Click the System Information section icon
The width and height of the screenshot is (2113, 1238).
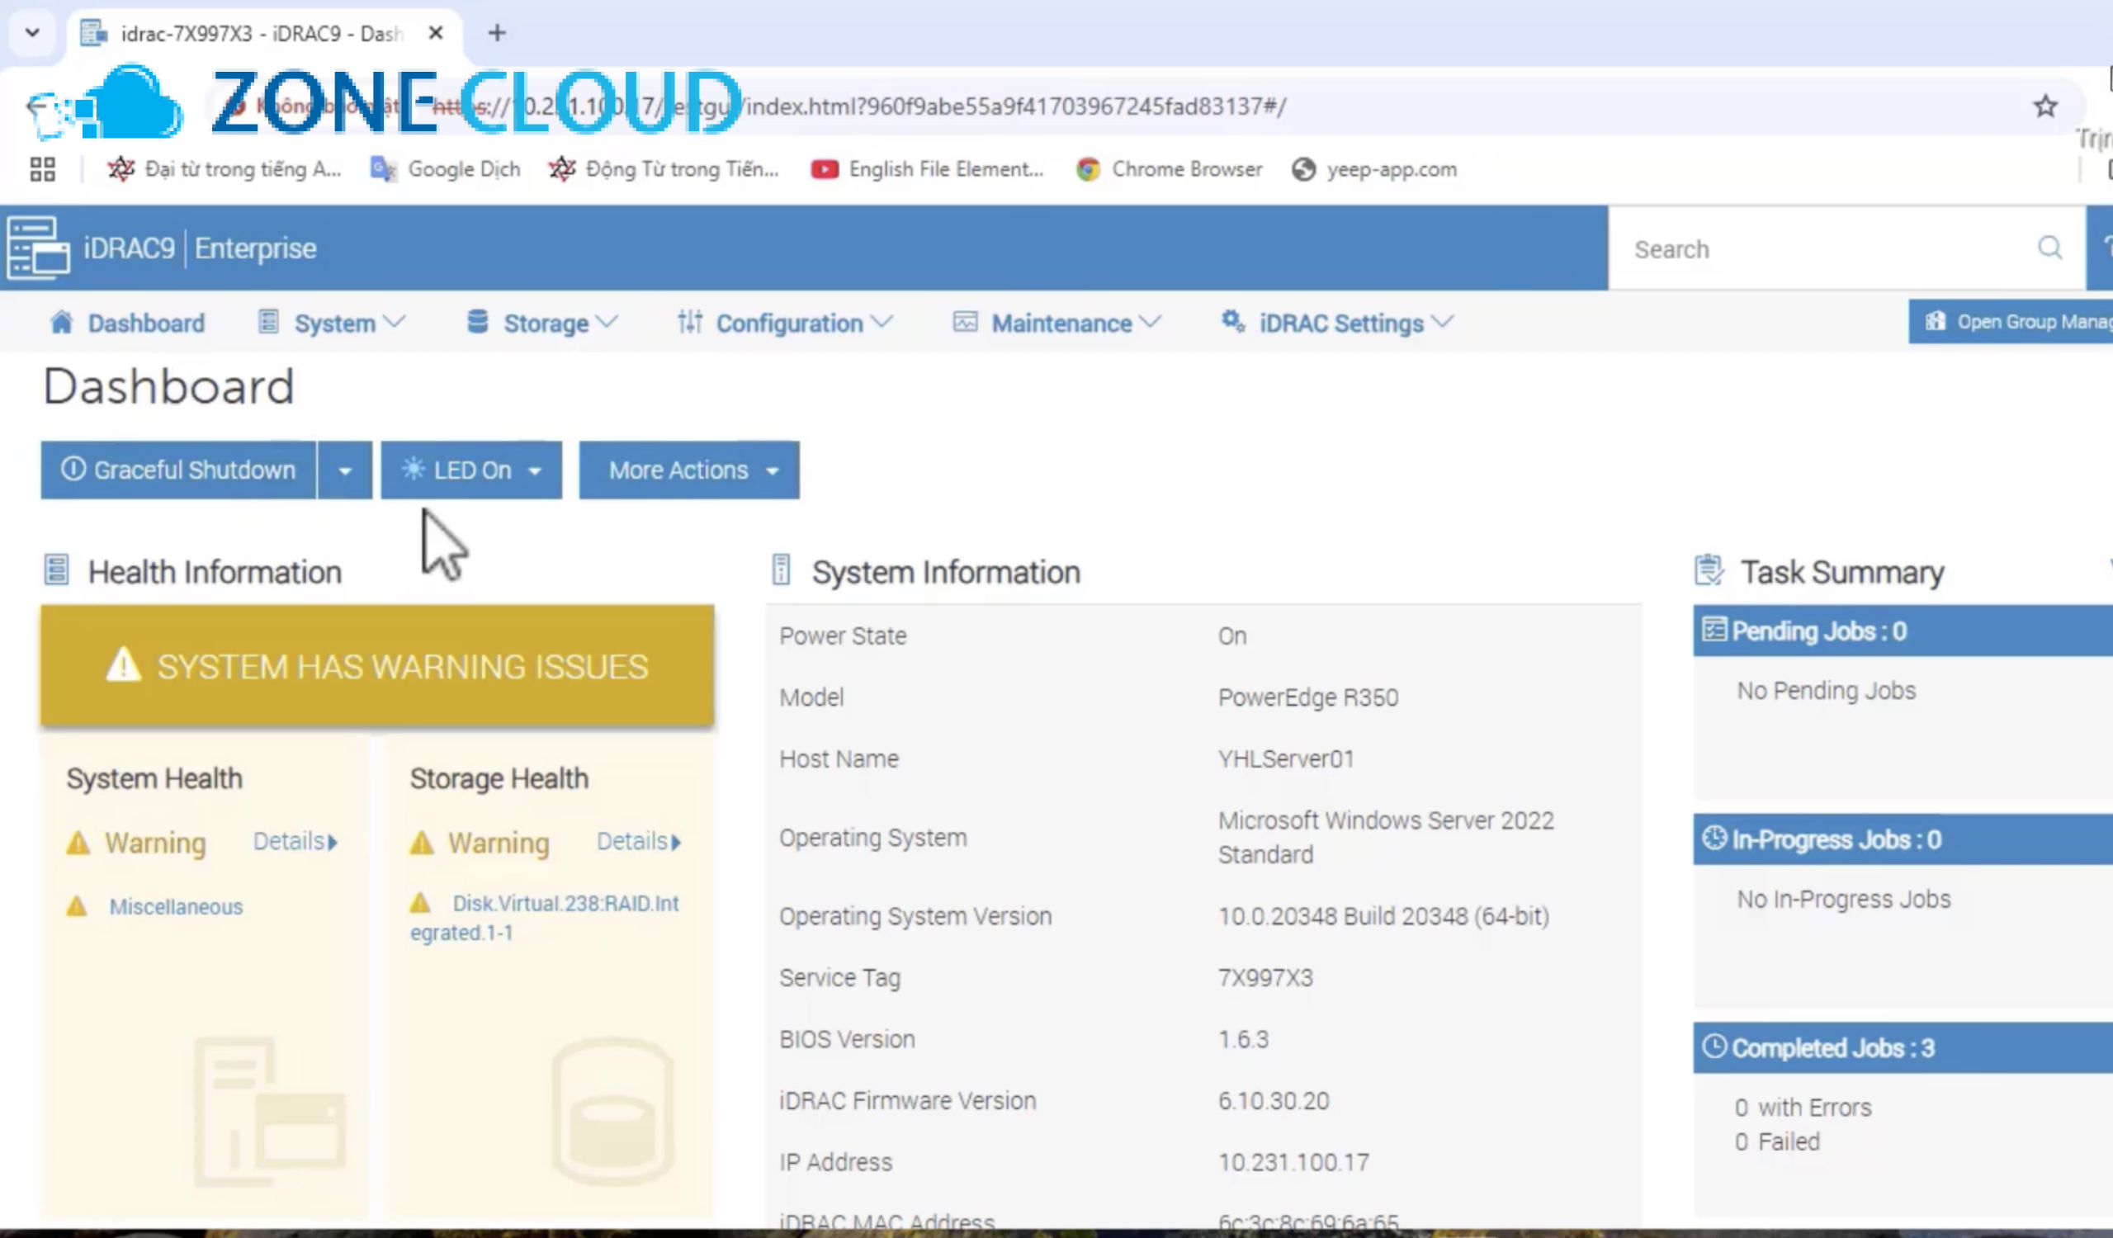click(x=781, y=570)
